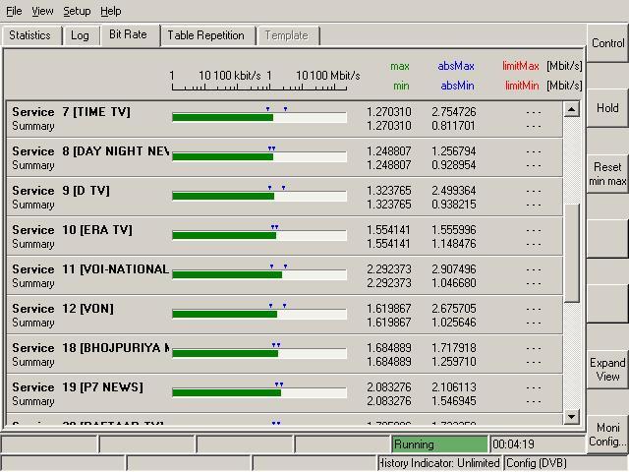Click the Hold button
Image resolution: width=629 pixels, height=472 pixels.
click(607, 108)
